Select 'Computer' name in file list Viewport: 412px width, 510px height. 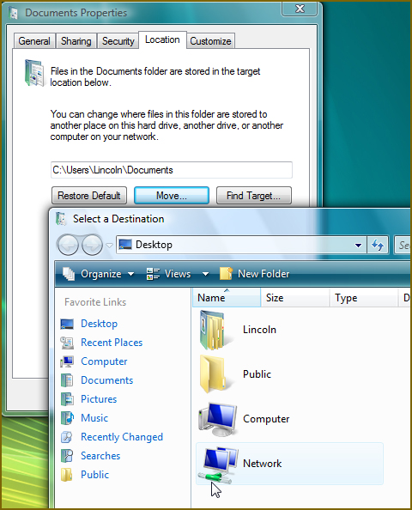tap(266, 419)
